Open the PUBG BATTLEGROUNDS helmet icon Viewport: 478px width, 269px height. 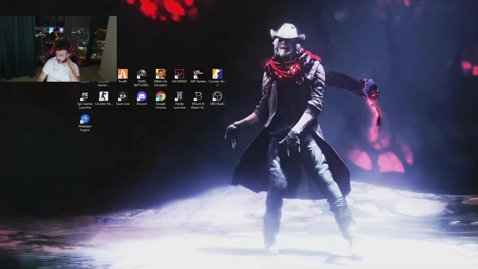click(x=142, y=74)
